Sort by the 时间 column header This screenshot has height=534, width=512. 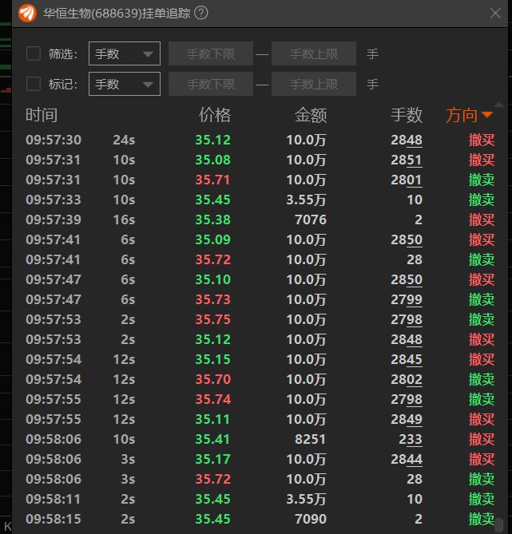[42, 115]
